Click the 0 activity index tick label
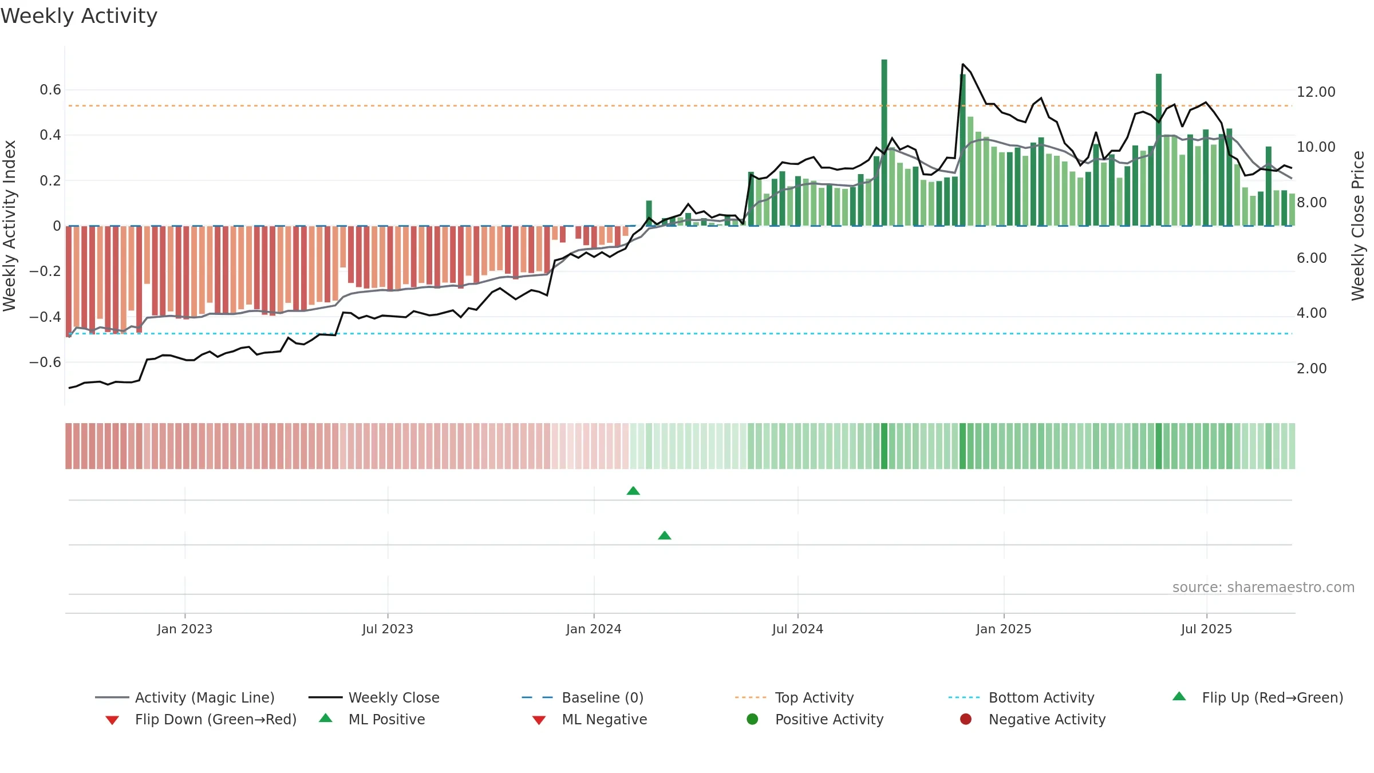This screenshot has height=773, width=1374. (57, 226)
